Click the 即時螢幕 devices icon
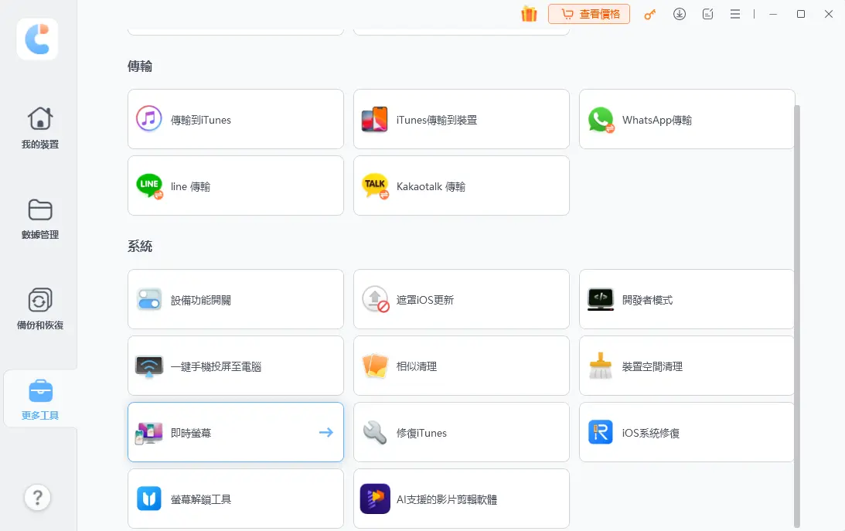 tap(148, 432)
